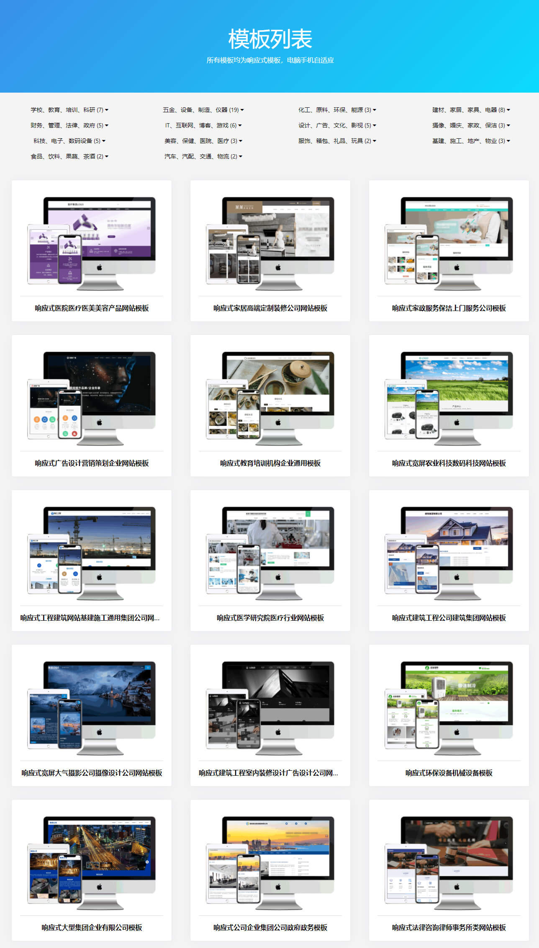The width and height of the screenshot is (539, 948).
Task: Expand the 学校、教育、培训、科研 (7) category dropdown
Action: coord(69,110)
